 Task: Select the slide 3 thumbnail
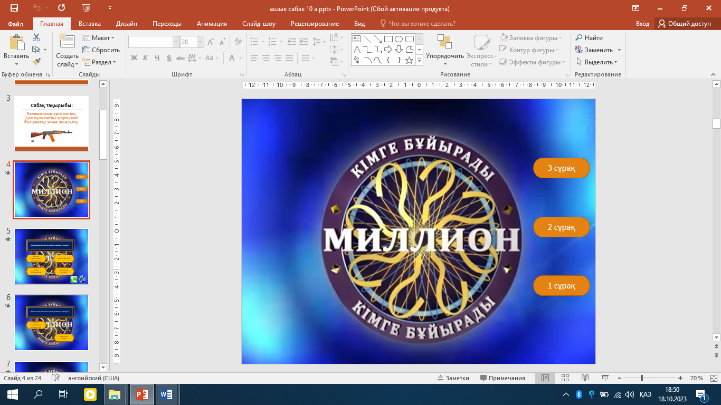(51, 123)
